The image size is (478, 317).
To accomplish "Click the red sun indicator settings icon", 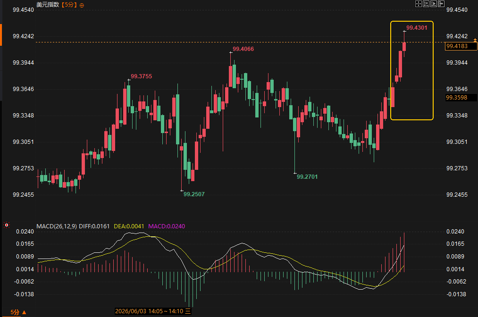I will [7, 225].
